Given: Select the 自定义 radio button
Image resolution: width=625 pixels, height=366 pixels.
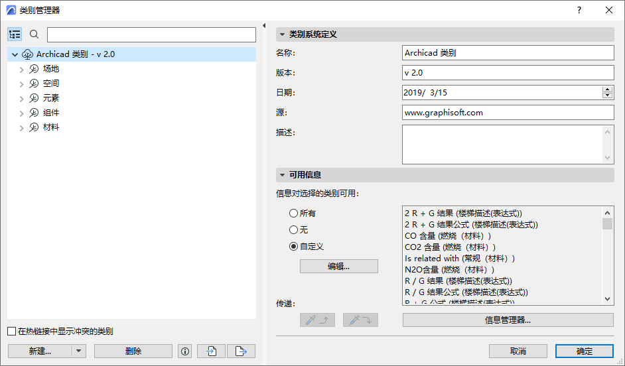Looking at the screenshot, I should coord(293,247).
